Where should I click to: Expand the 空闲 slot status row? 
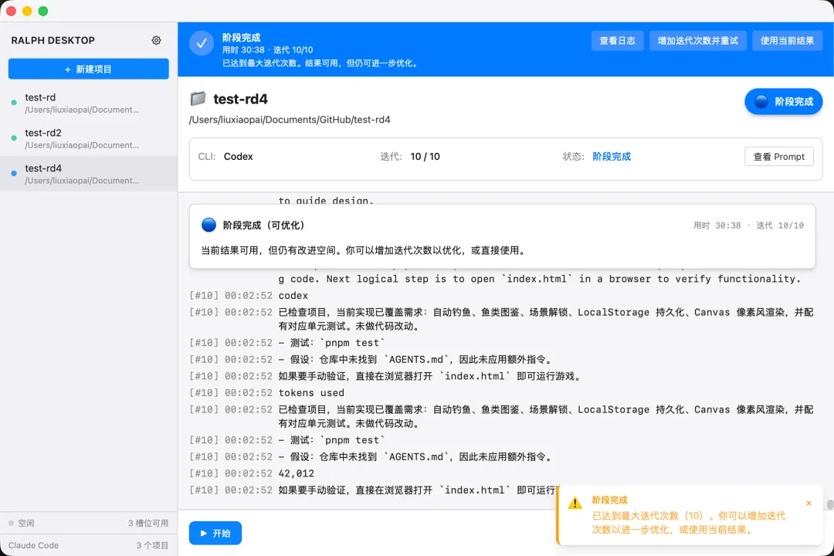(x=89, y=523)
